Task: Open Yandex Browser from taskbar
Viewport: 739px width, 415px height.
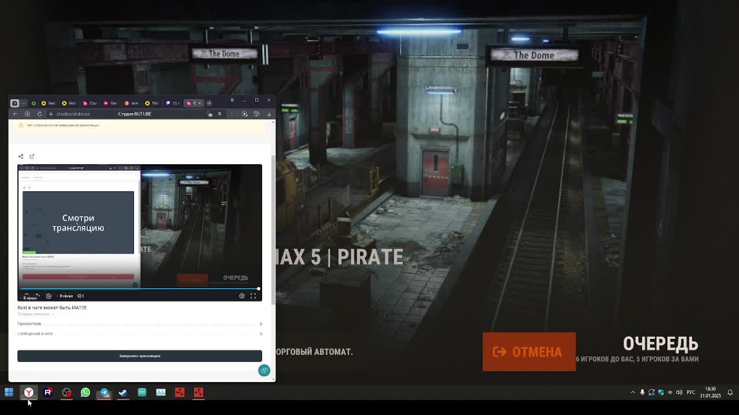Action: (x=28, y=393)
